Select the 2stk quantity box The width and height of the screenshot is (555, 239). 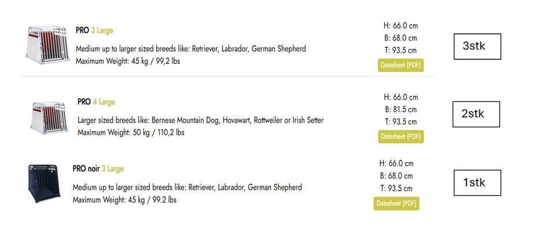(x=476, y=114)
